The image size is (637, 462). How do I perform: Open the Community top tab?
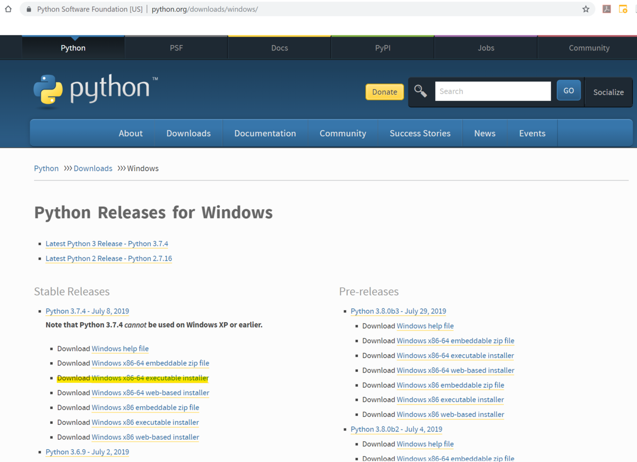[589, 48]
